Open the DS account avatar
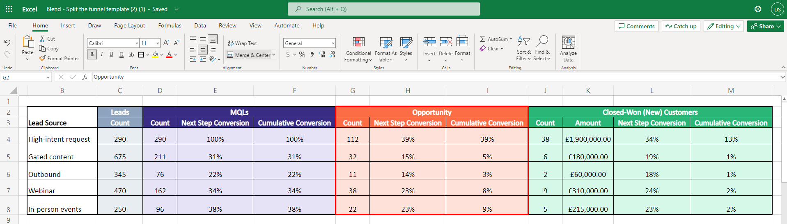 pos(778,9)
